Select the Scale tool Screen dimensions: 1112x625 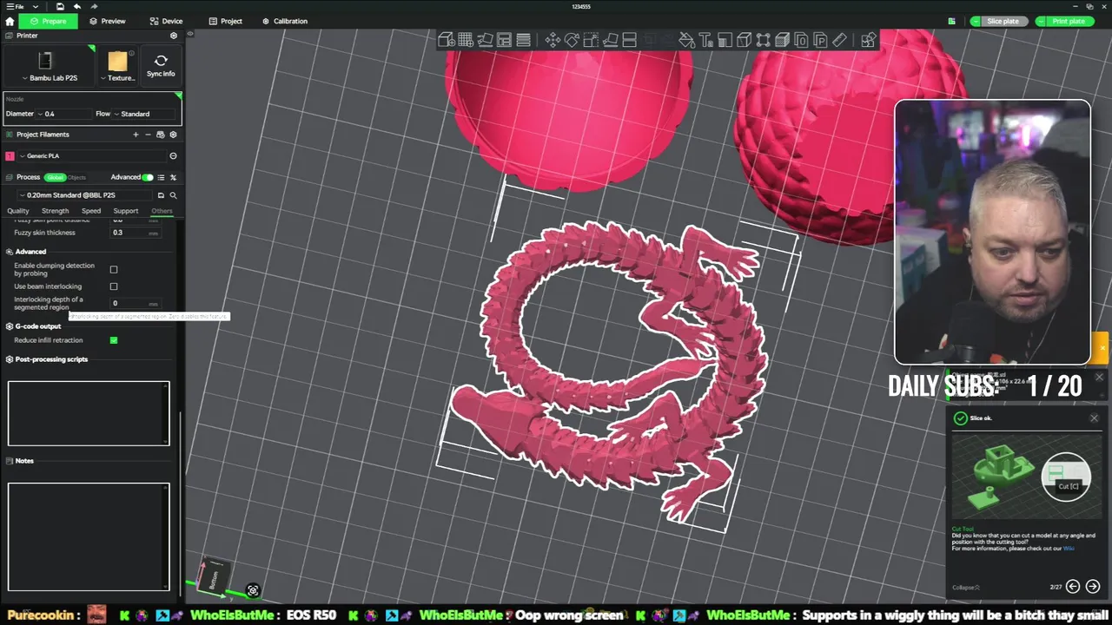pyautogui.click(x=590, y=40)
